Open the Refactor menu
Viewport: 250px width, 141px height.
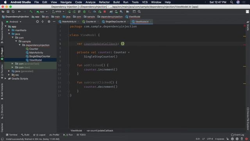click(104, 2)
